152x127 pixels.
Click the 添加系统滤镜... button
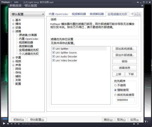tap(124, 49)
